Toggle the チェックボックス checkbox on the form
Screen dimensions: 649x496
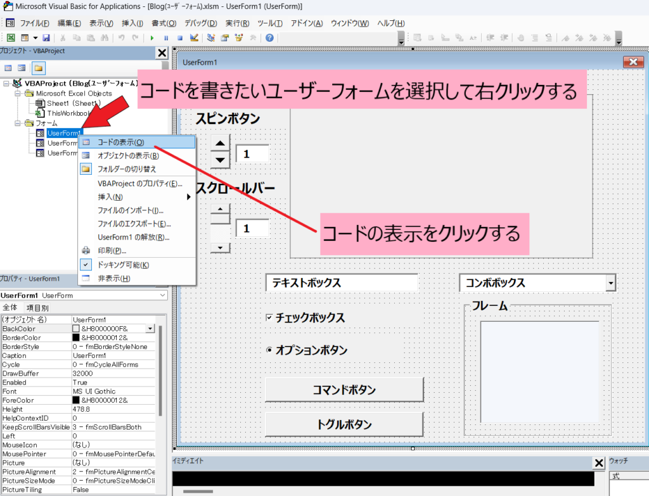tap(269, 318)
